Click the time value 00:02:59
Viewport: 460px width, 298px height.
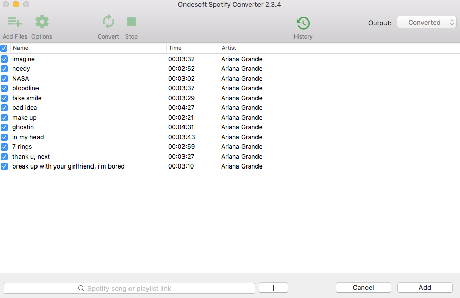point(181,146)
